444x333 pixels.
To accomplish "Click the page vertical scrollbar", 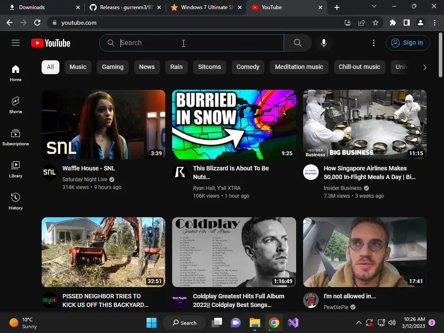I will [x=441, y=55].
